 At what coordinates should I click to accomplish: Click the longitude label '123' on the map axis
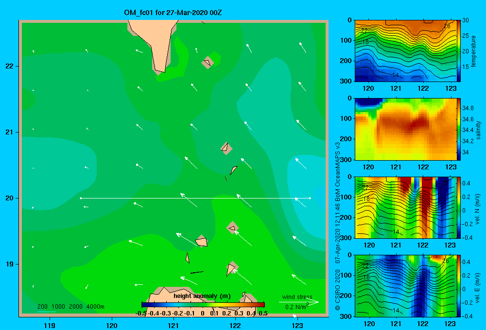tap(297, 326)
